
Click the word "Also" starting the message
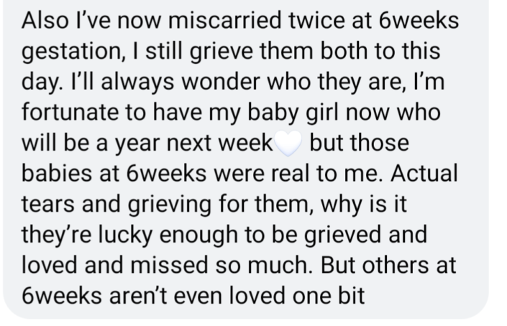click(x=45, y=21)
